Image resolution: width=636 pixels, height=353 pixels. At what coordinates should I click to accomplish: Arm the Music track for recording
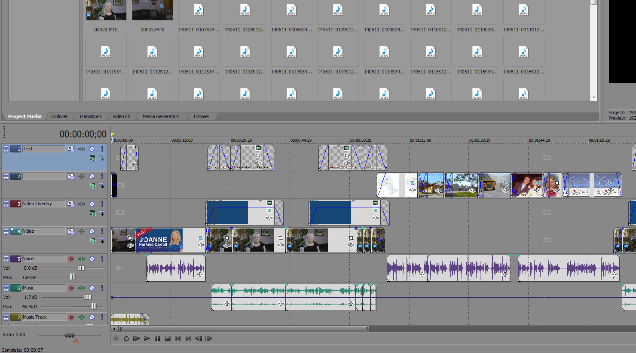tap(71, 288)
